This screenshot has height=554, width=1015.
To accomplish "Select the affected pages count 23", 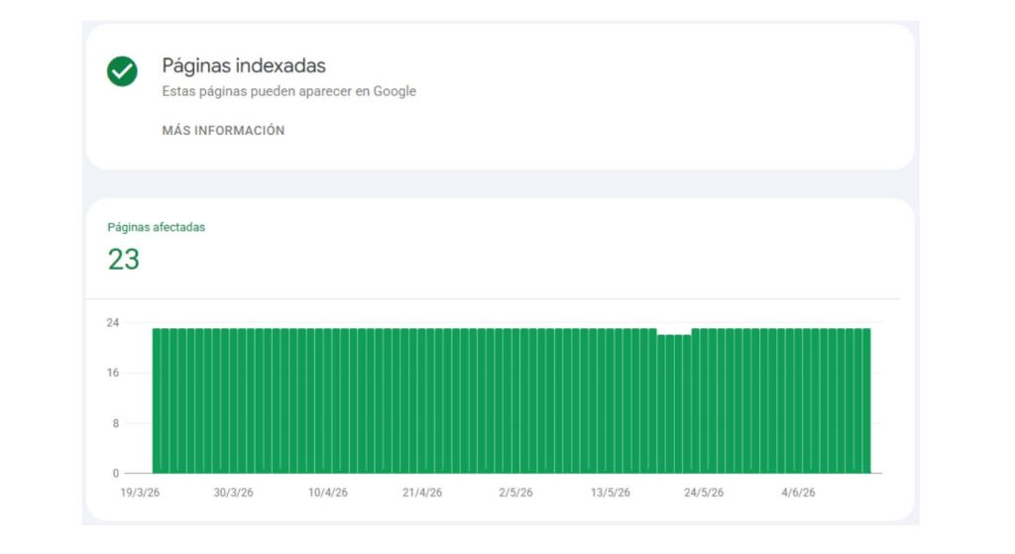I will (x=124, y=260).
